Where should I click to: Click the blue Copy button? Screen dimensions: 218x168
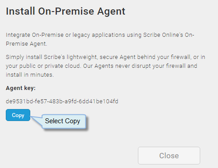18,115
